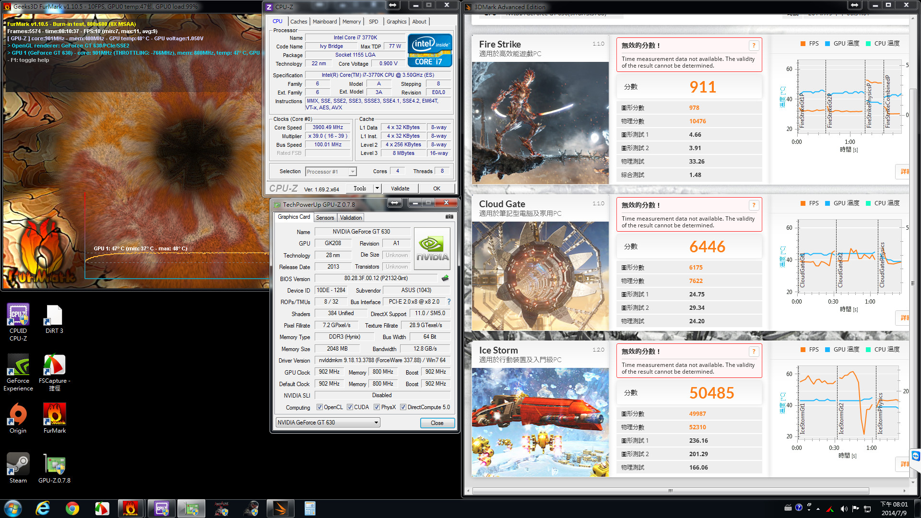The image size is (921, 518).
Task: Open the CPUID CPU-Z desktop shortcut
Action: point(18,322)
